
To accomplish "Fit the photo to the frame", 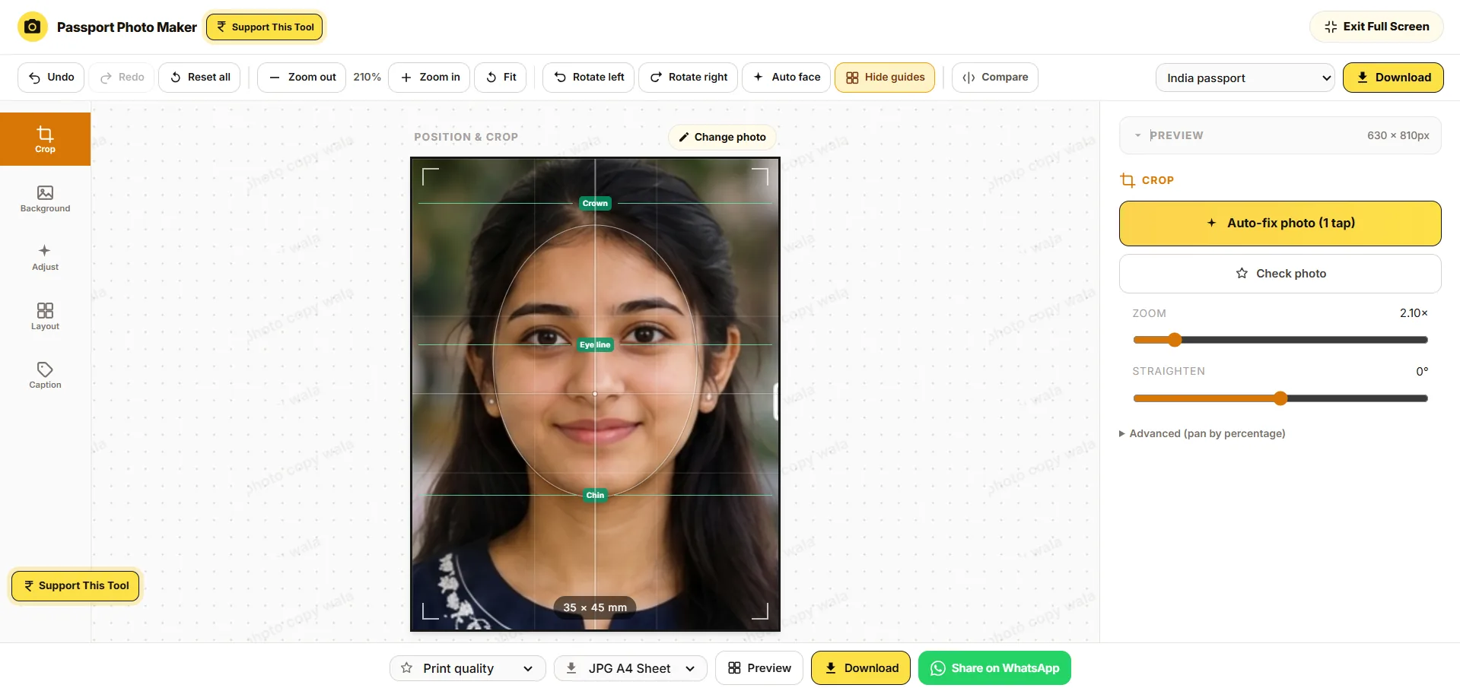I will [x=501, y=78].
